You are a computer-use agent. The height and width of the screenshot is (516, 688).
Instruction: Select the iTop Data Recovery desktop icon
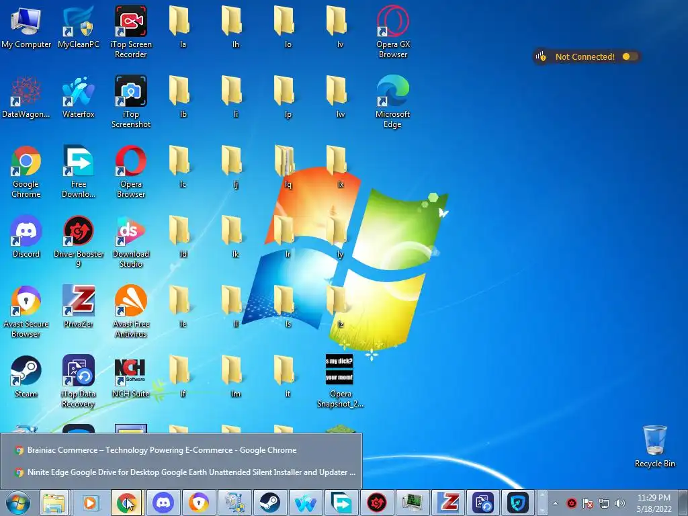click(x=79, y=381)
